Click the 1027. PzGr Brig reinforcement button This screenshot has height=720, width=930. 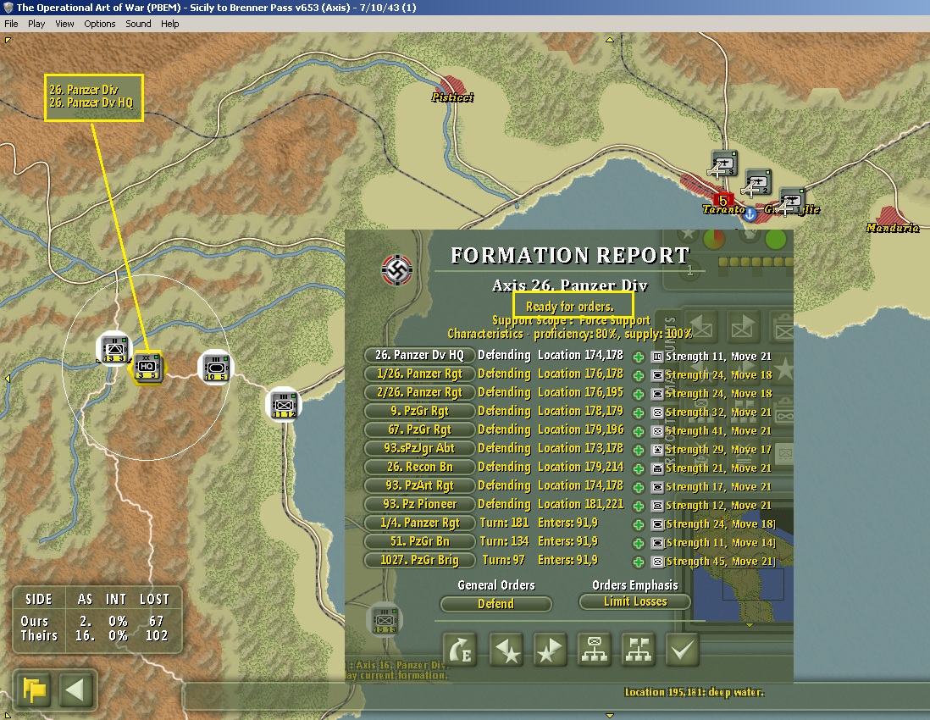(x=419, y=560)
